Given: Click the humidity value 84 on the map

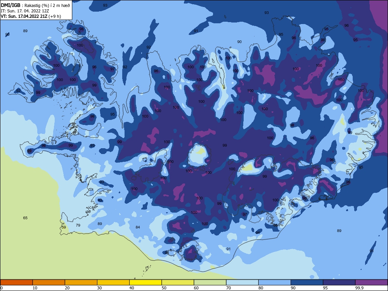Looking at the screenshot, I should 138,227.
